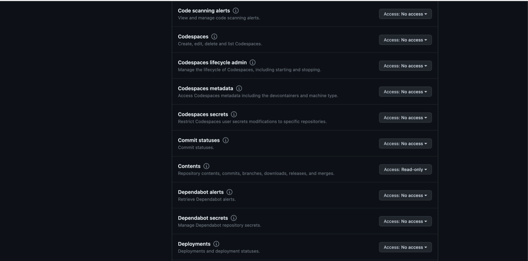Click the 'Code scanning alerts' heading
528x261 pixels.
204,11
